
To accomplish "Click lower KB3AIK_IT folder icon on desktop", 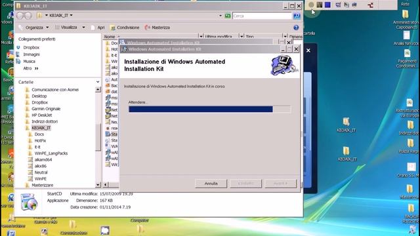I will (346, 151).
